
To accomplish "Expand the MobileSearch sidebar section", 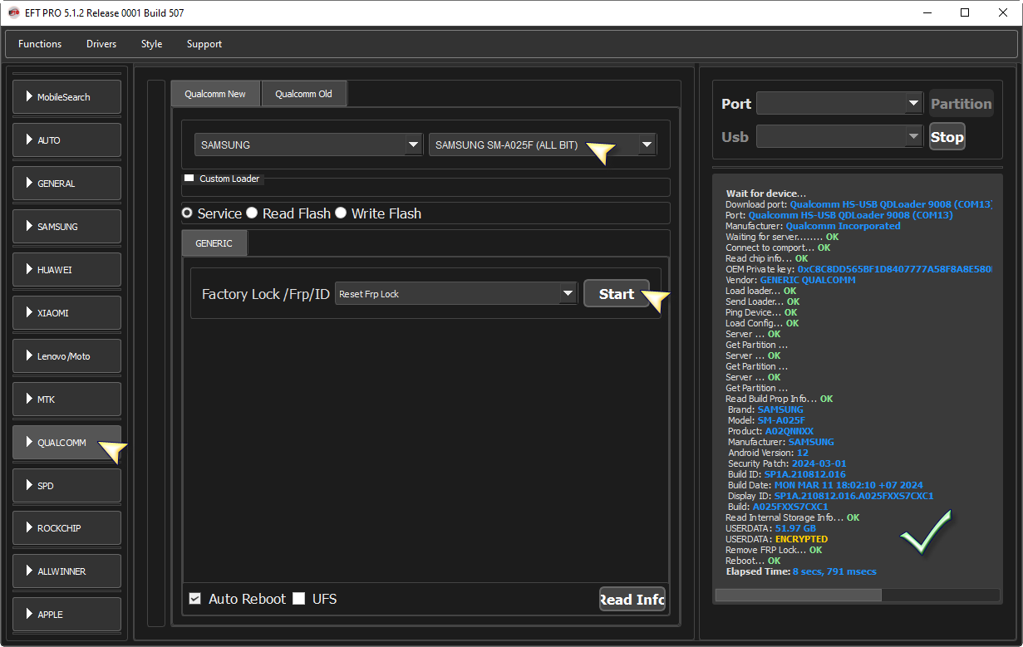I will pos(67,97).
